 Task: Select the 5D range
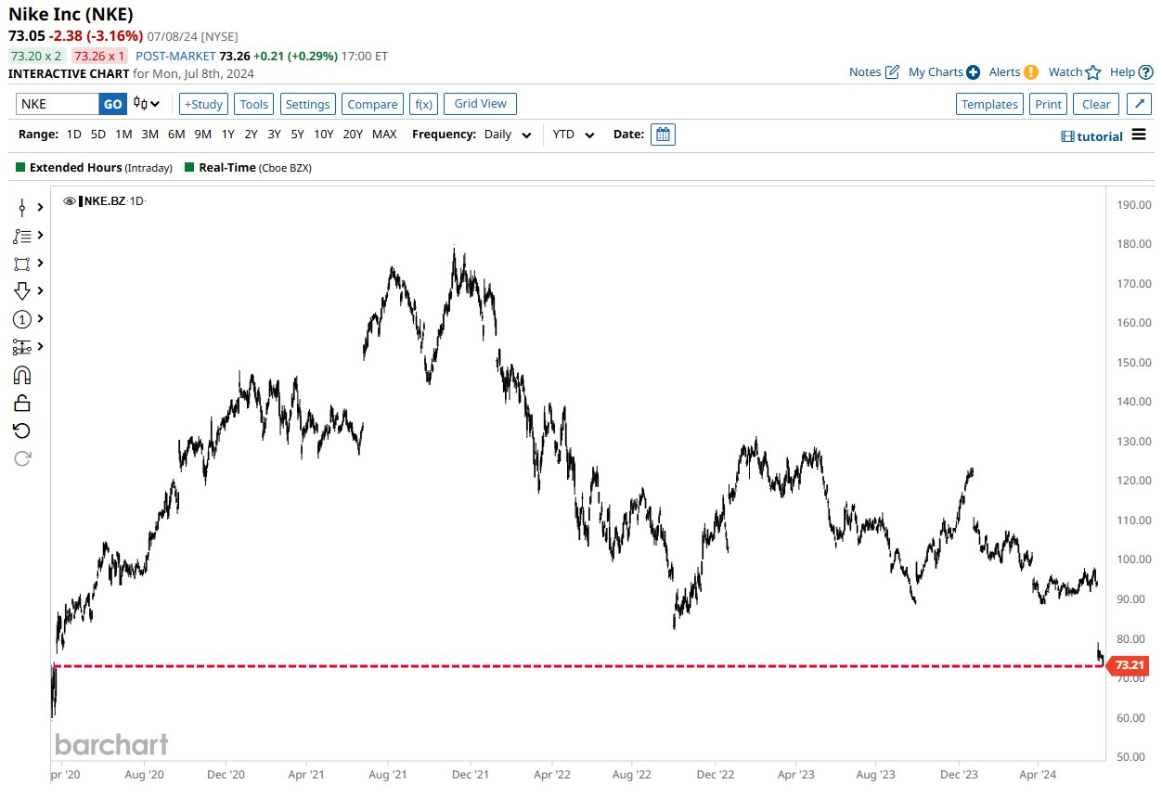pos(98,135)
